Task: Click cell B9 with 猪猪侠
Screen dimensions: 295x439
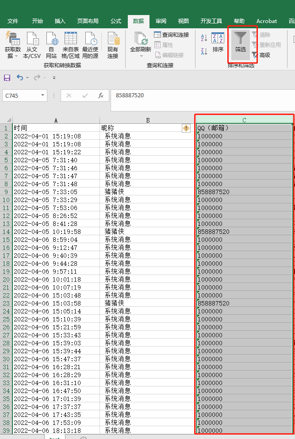Action: point(148,192)
